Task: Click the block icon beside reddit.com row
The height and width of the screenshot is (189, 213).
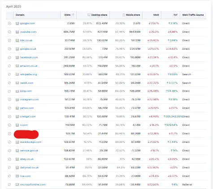Action: tap(9, 83)
